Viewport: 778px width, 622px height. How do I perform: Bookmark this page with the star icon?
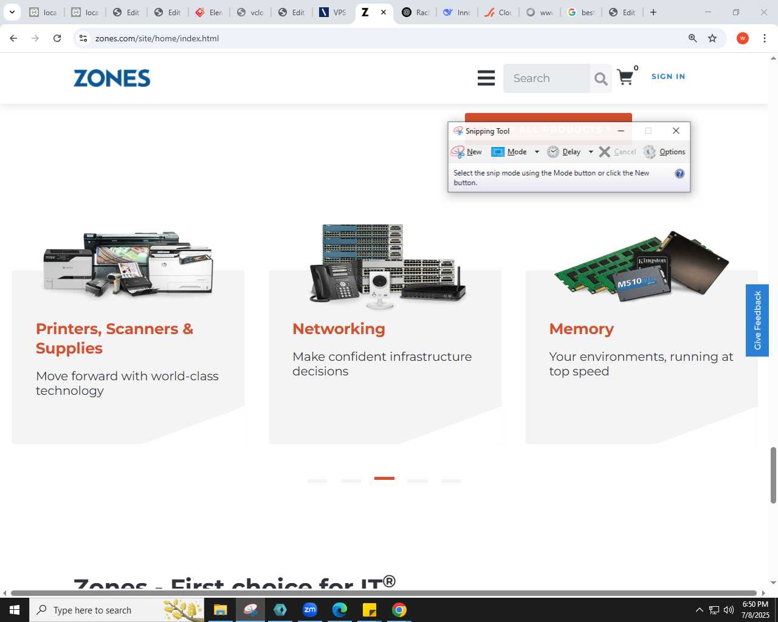pos(712,38)
